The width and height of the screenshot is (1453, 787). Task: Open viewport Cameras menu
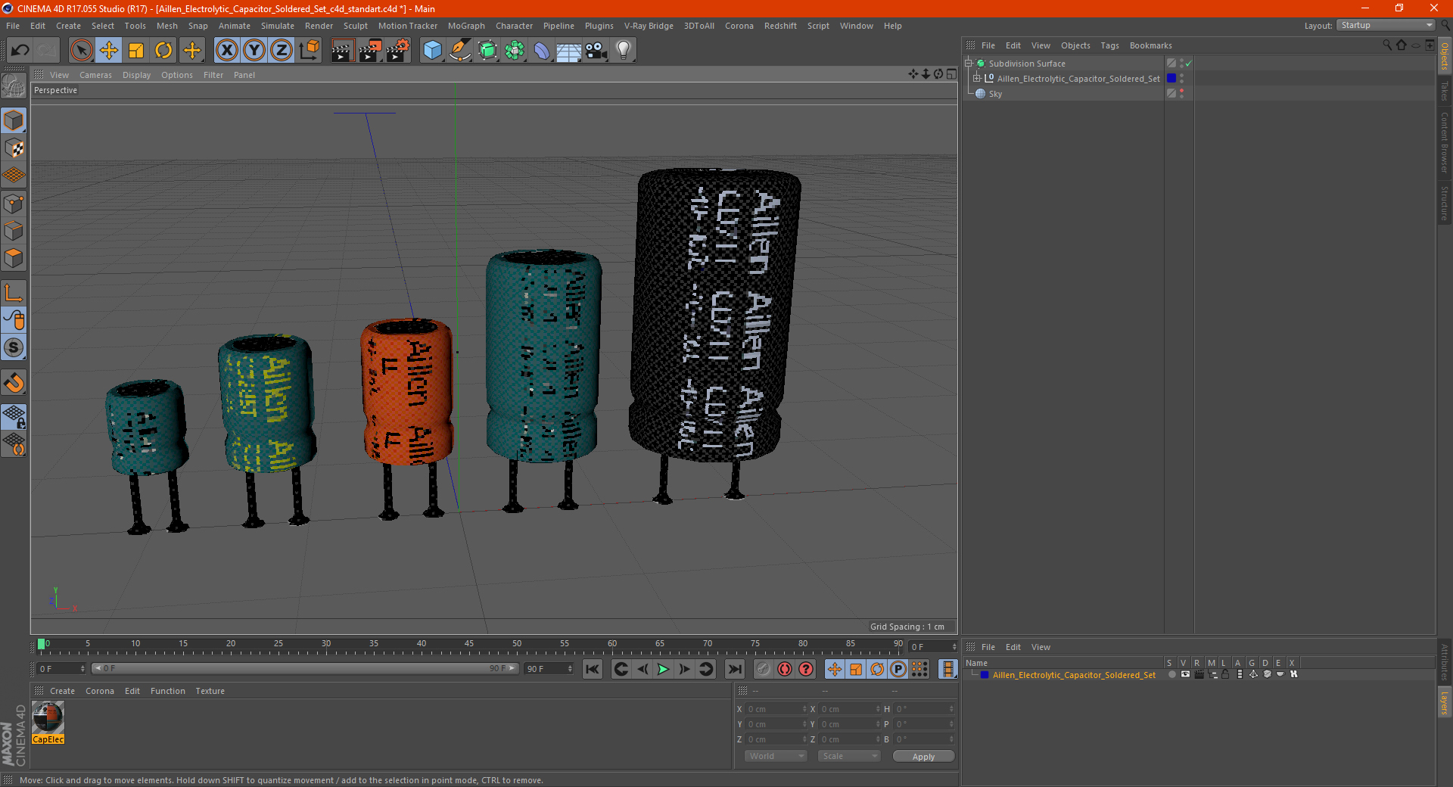click(95, 75)
